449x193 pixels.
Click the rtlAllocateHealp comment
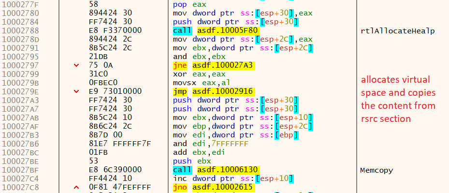[398, 31]
